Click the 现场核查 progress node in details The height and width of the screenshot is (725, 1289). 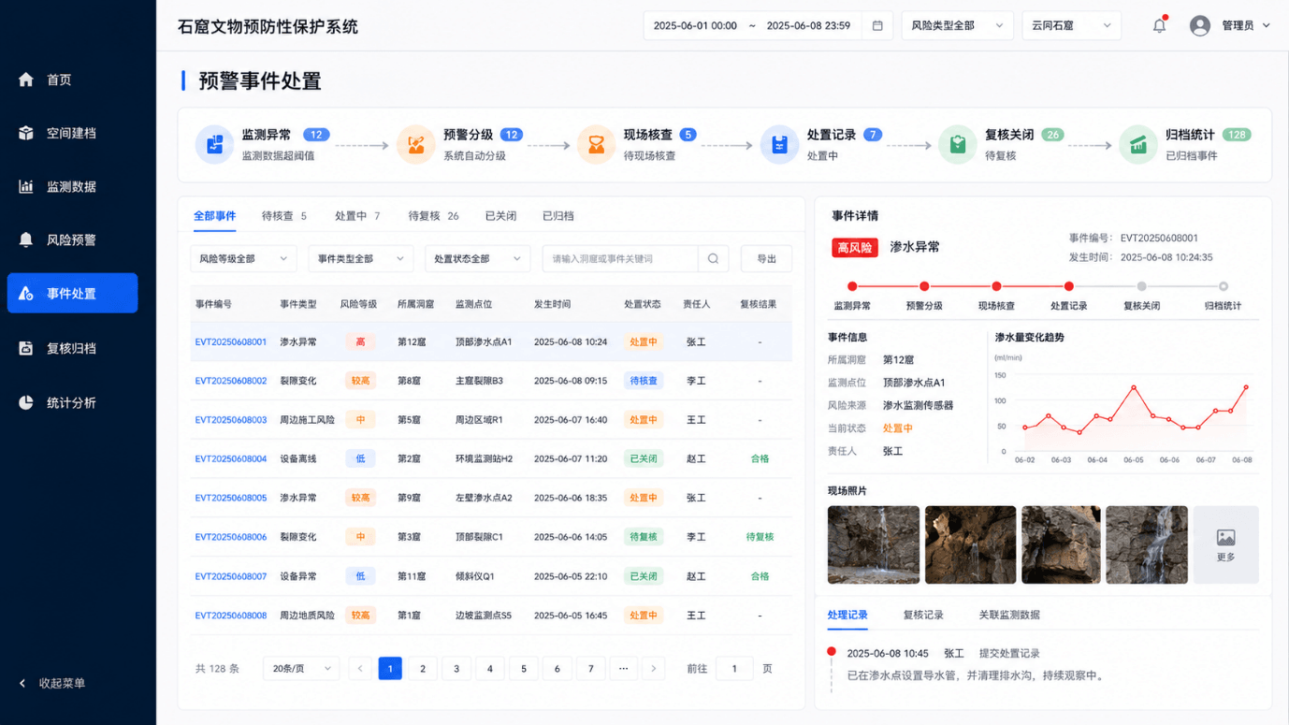coord(996,286)
